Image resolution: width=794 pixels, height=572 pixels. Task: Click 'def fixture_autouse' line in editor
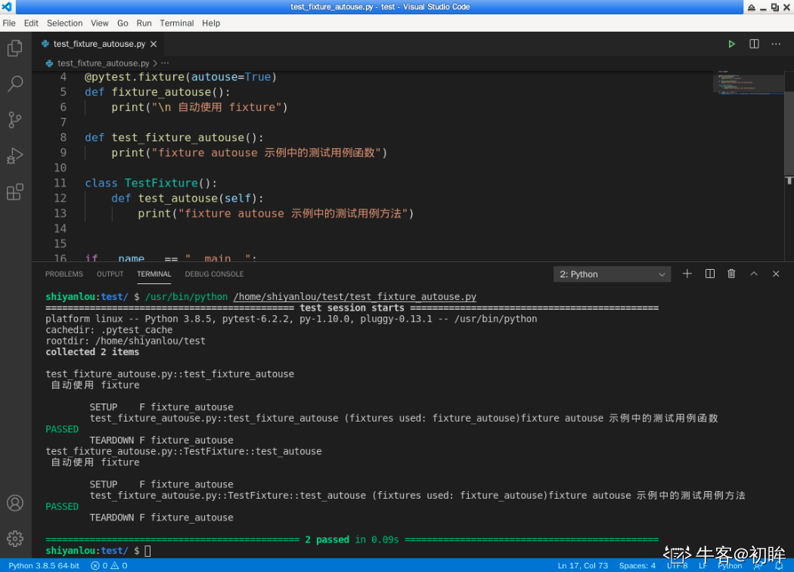point(157,92)
